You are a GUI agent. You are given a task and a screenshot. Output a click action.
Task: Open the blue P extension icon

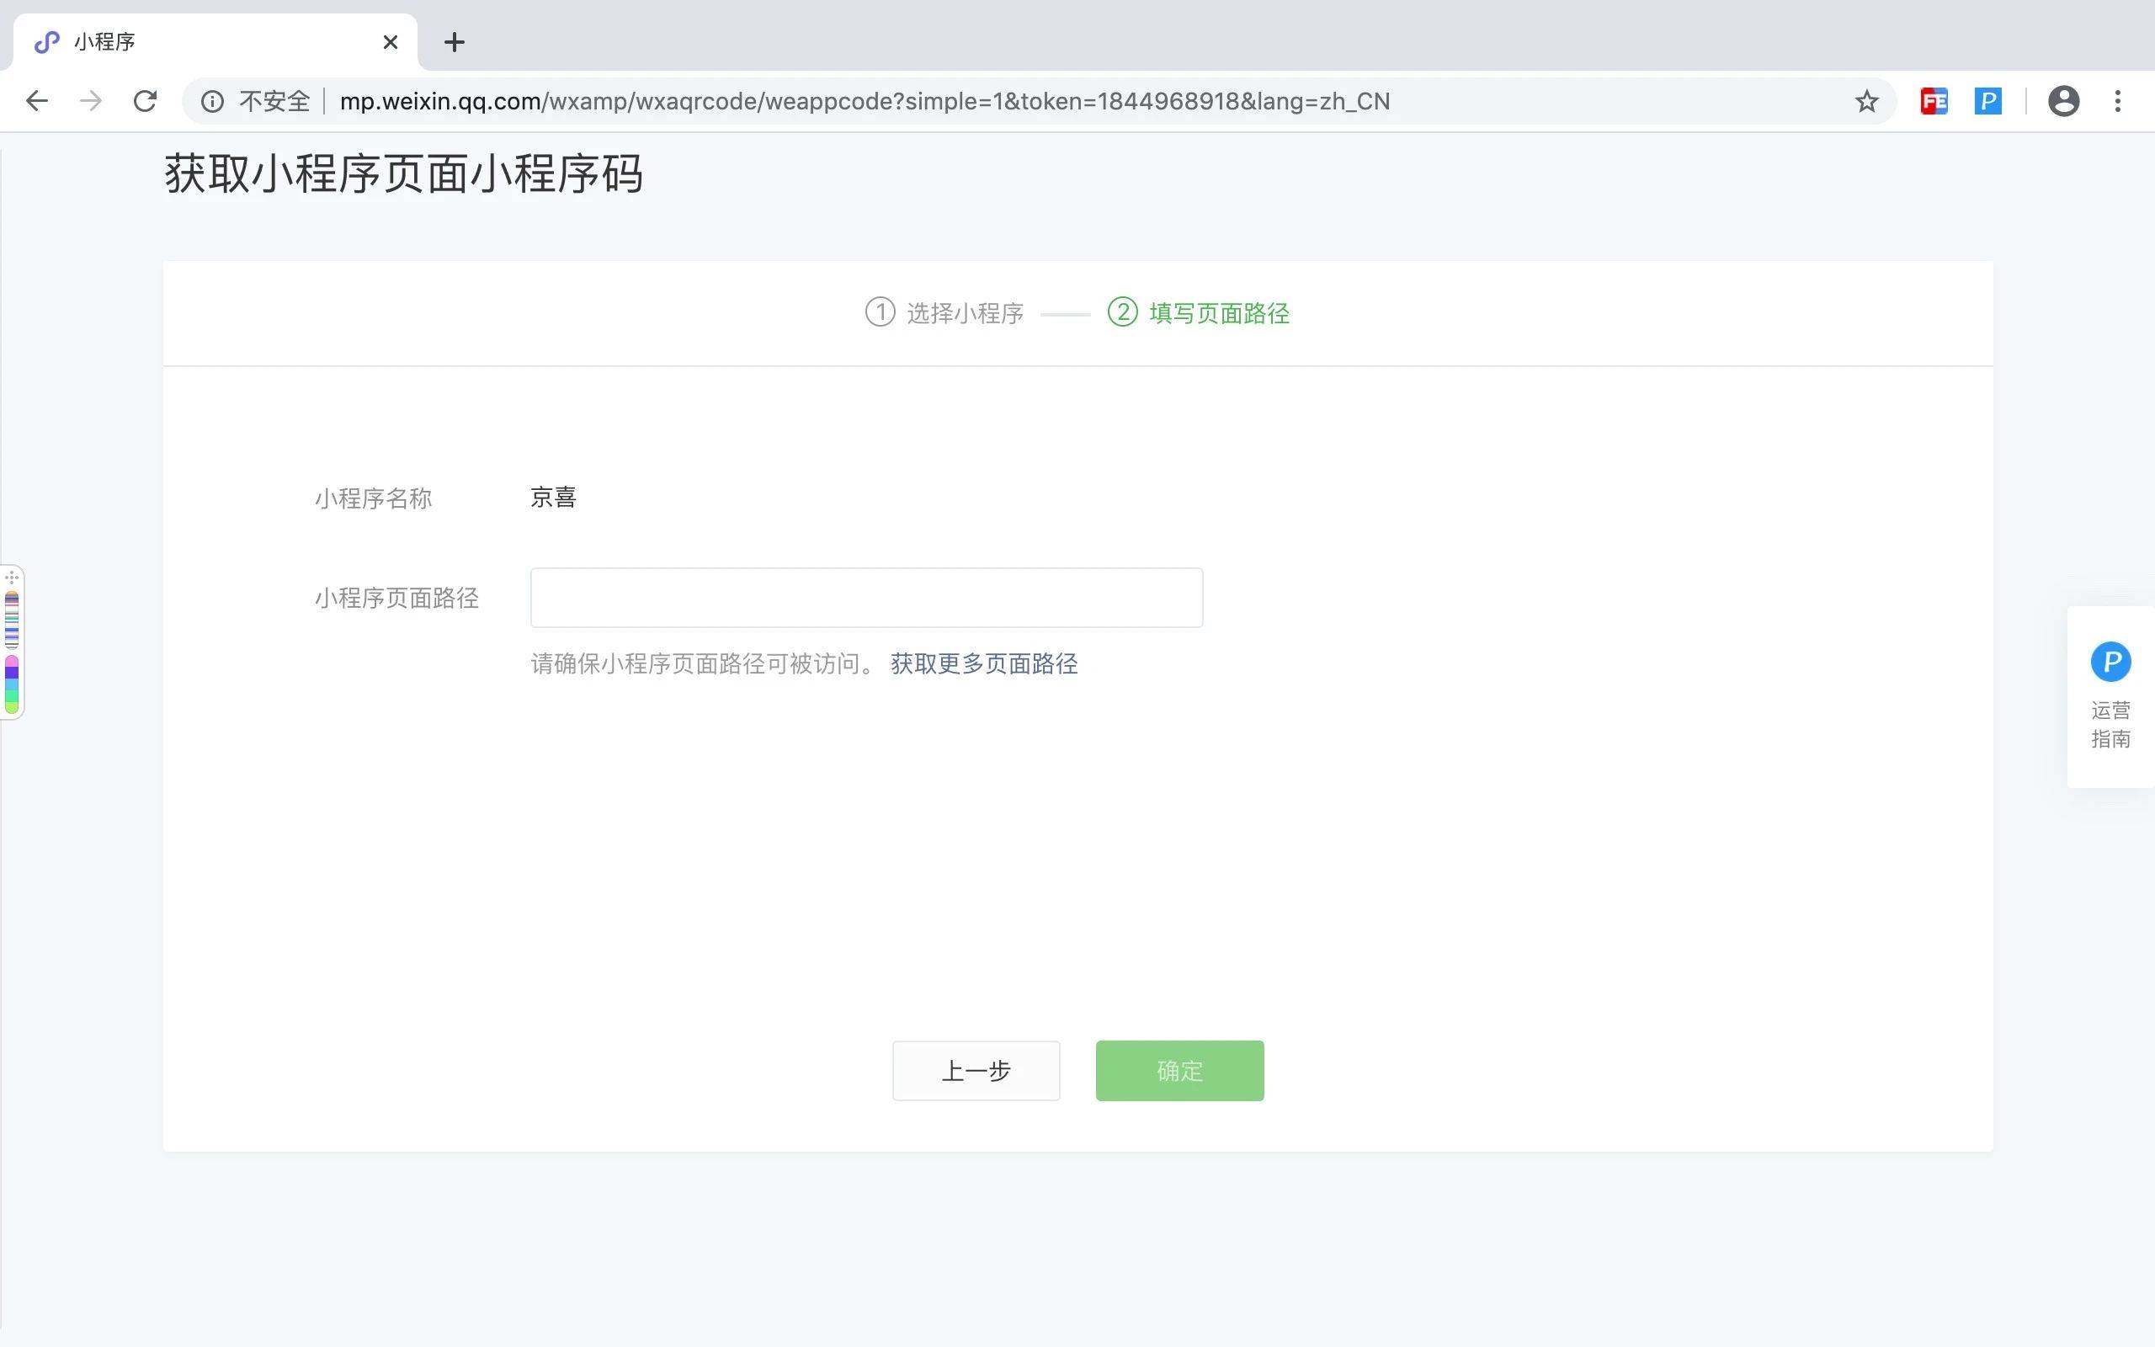coord(1987,102)
